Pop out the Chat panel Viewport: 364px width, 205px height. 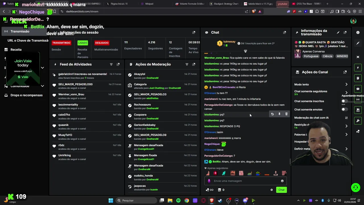[x=284, y=32]
